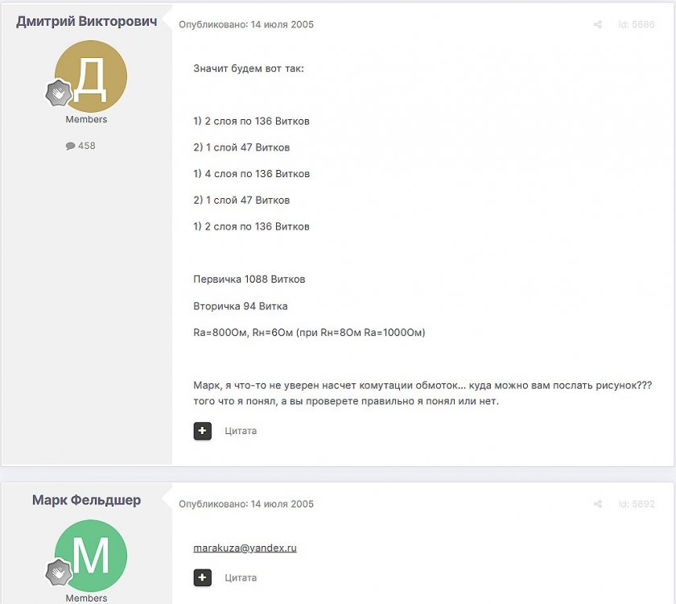Click the share icon on Дмитрий Викторович's post
Screen dimensions: 676x604
pyautogui.click(x=598, y=25)
